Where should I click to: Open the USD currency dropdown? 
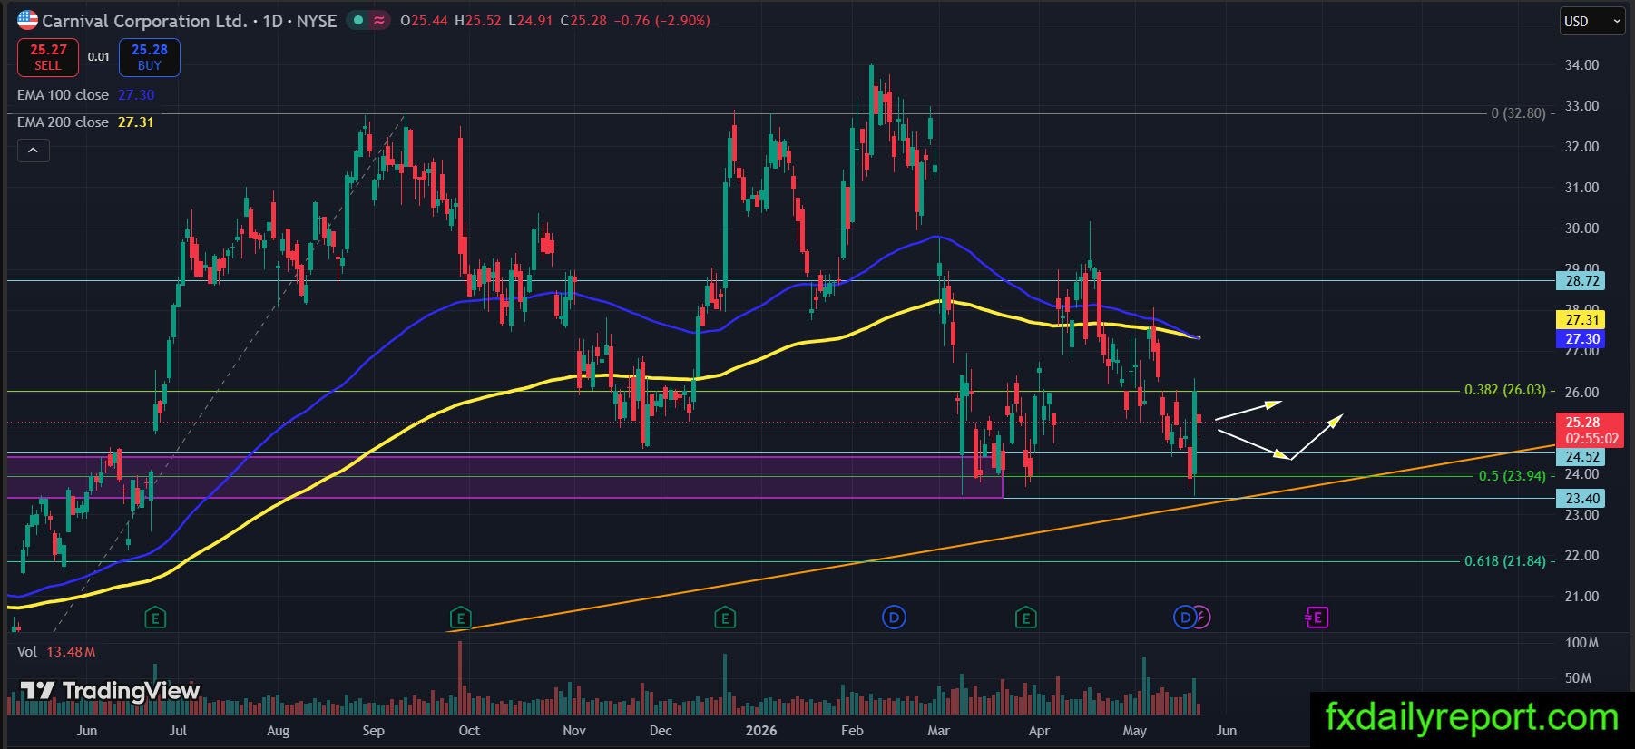tap(1592, 21)
